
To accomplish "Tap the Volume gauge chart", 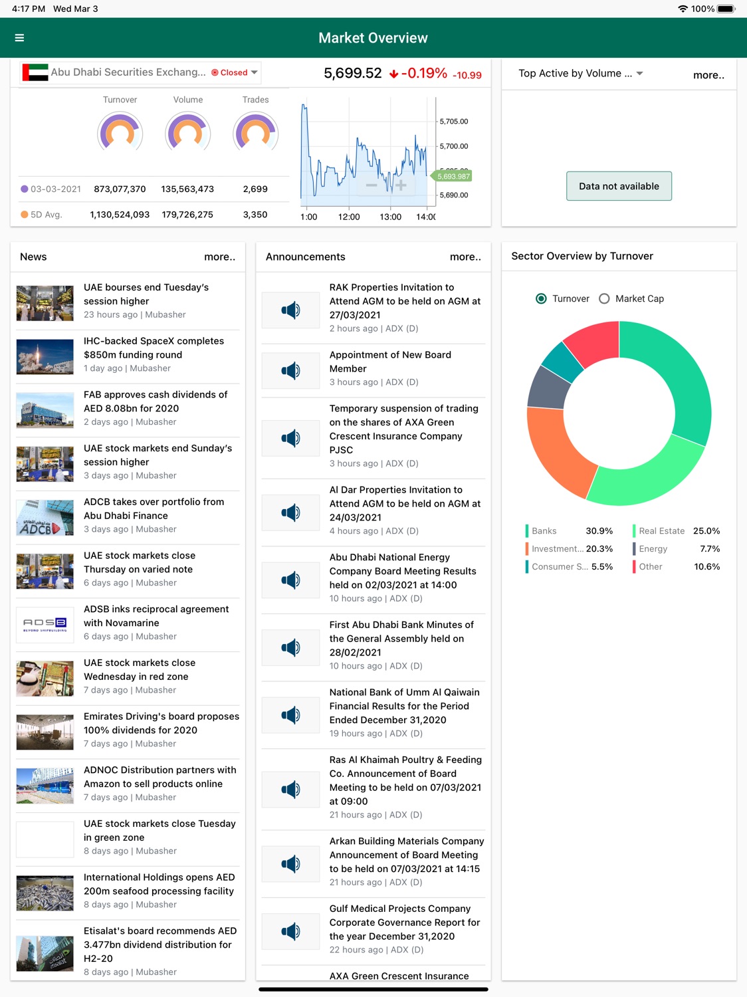I will pos(188,132).
